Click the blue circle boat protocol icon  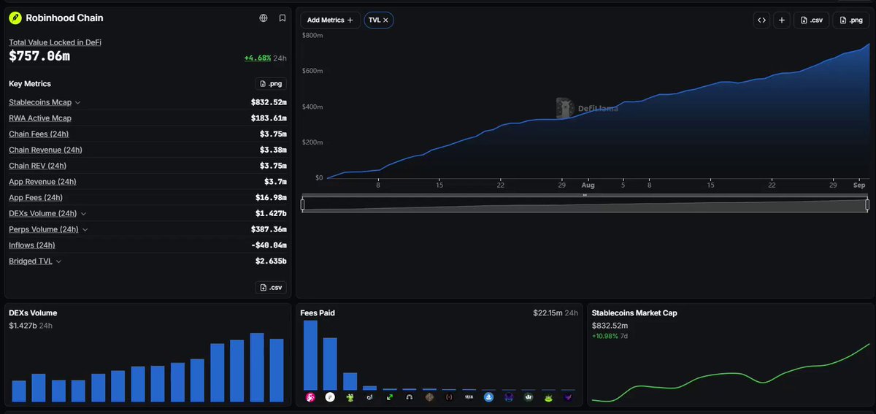pyautogui.click(x=489, y=397)
